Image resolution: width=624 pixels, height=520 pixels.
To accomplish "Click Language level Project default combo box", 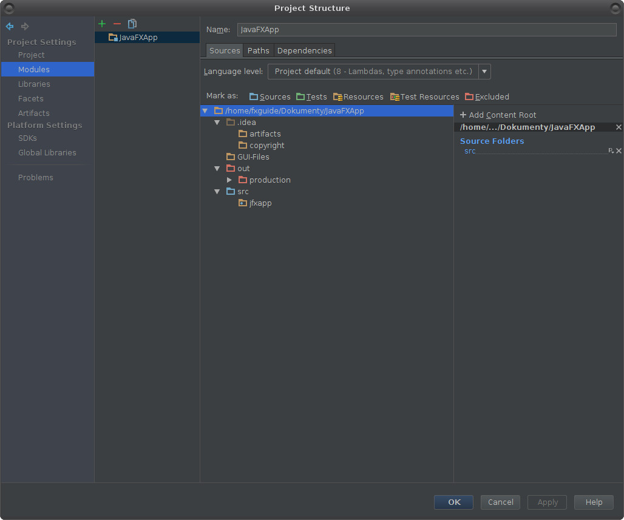I will (x=379, y=72).
